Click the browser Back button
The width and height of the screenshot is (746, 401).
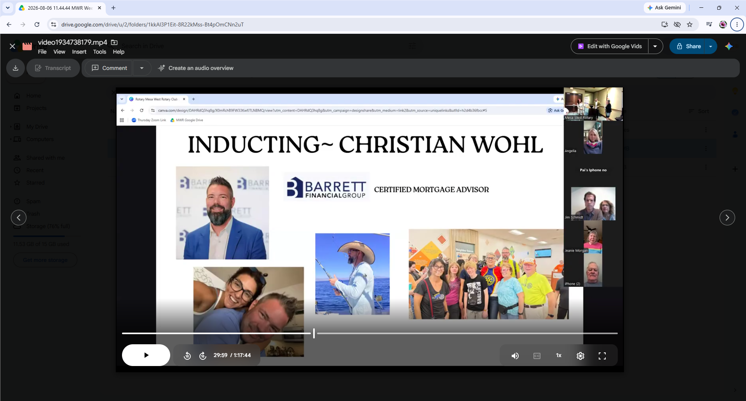click(x=9, y=24)
